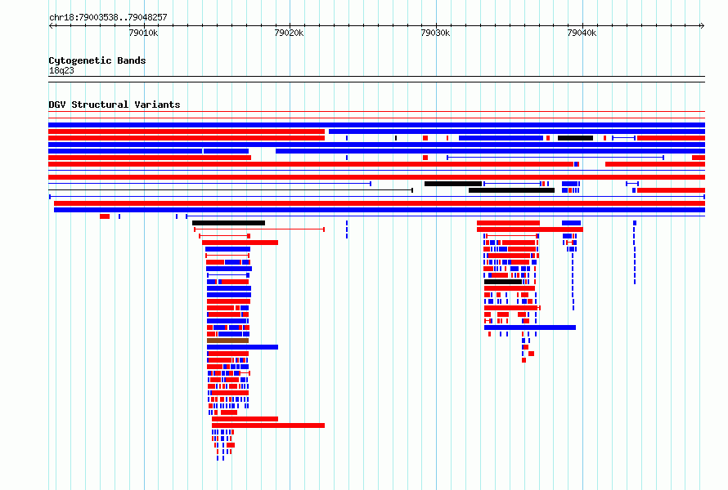Click the 79030k ruler label

point(435,33)
